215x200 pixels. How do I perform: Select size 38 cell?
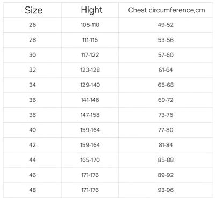coord(33,115)
